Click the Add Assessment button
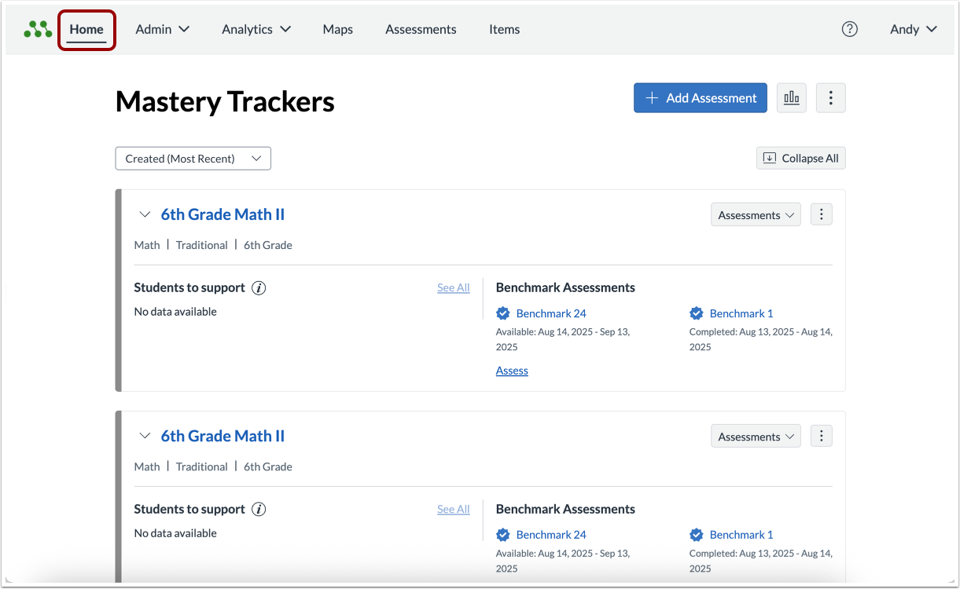The image size is (960, 589). click(x=699, y=97)
